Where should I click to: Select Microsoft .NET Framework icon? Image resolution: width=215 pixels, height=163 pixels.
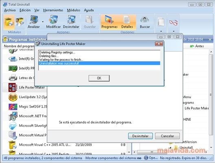(x=13, y=116)
